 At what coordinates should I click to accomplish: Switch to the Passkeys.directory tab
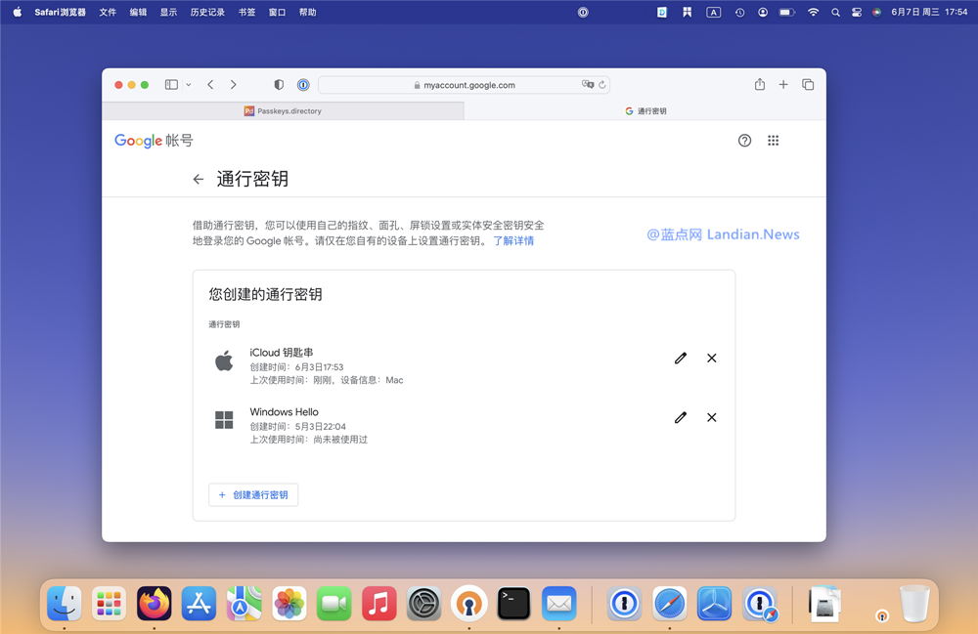283,111
